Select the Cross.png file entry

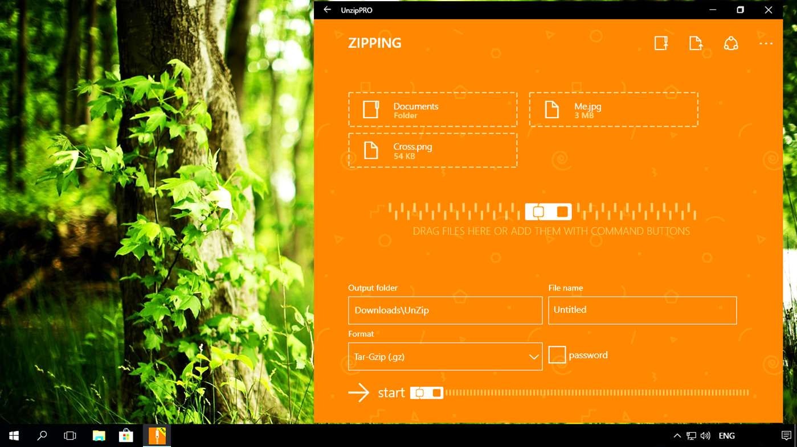tap(432, 150)
